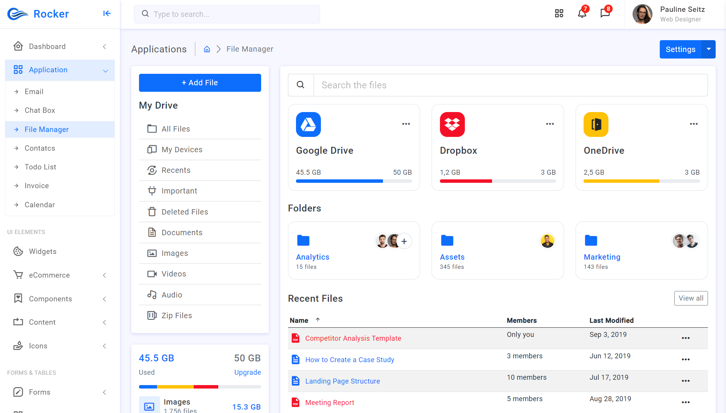Open the Landing Page Structure document
The height and width of the screenshot is (413, 726).
[x=342, y=381]
